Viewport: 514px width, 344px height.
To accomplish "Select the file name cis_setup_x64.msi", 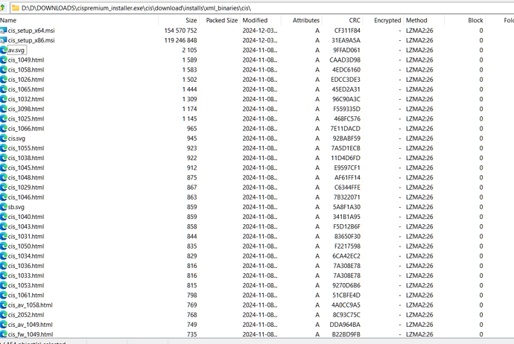I will 31,31.
